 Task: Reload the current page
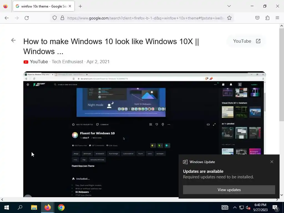coord(27,18)
